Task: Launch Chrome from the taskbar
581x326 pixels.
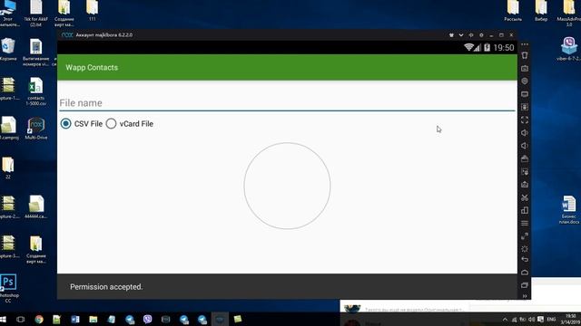Action: 39,319
